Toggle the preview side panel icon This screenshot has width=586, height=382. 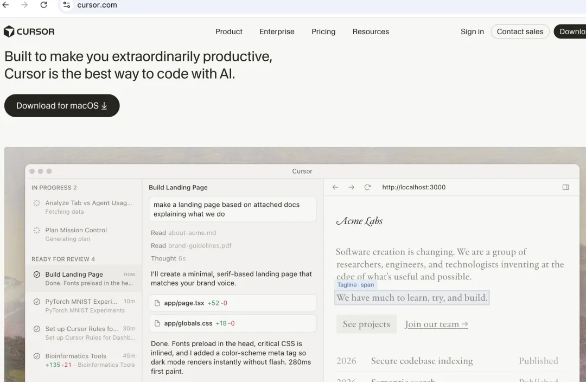pos(566,187)
